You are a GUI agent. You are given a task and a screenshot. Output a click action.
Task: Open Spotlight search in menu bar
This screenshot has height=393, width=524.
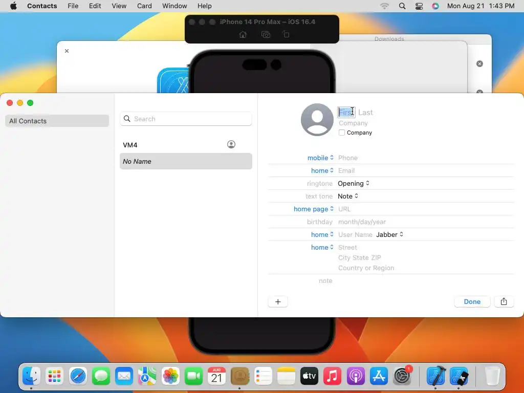(402, 6)
